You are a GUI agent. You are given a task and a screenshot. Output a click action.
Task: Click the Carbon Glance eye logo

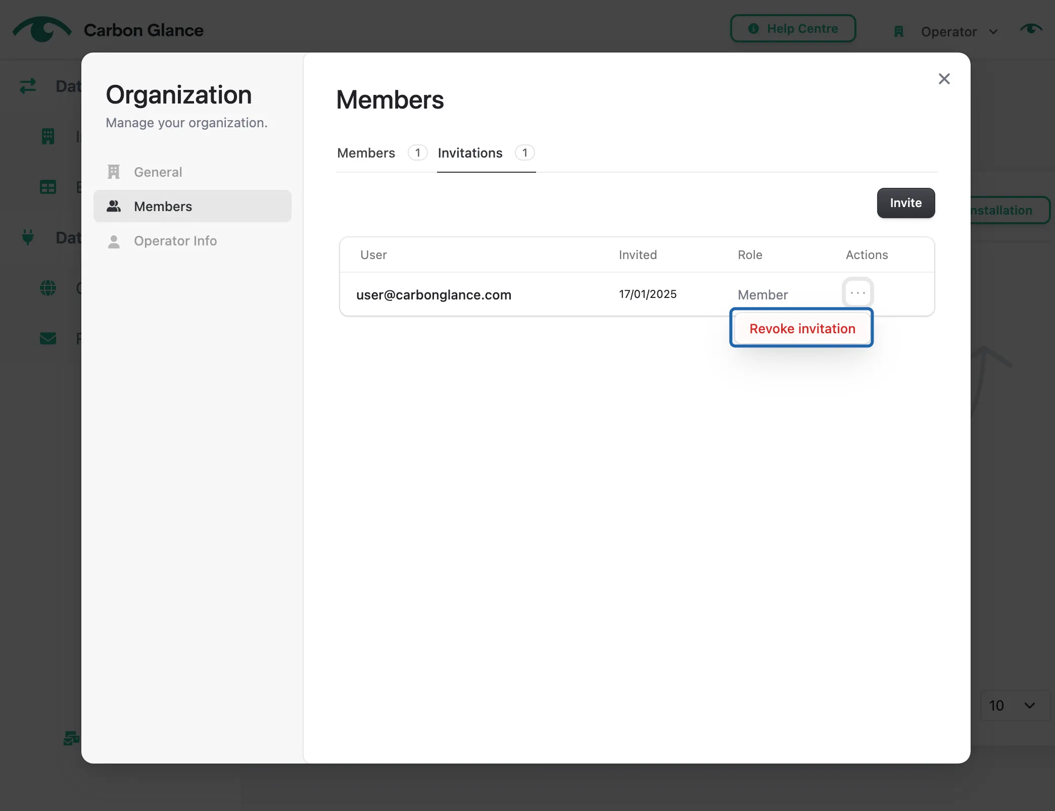(x=42, y=29)
